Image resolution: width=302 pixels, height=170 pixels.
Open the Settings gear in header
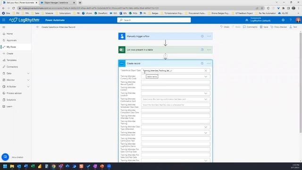(x=283, y=20)
